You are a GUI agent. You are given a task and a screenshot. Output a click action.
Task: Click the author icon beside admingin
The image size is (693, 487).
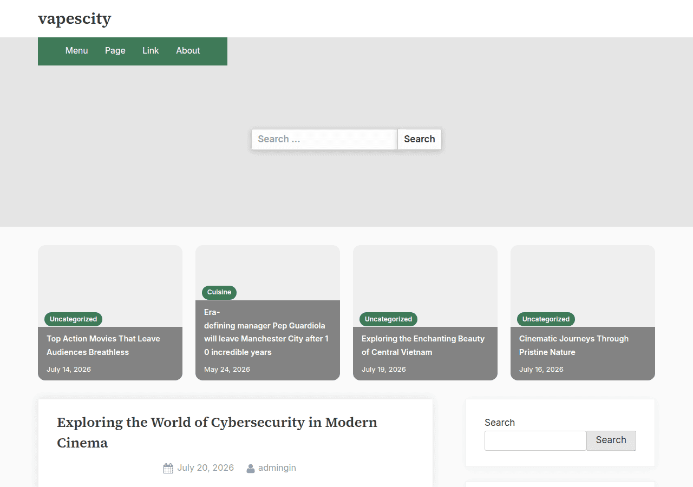251,468
